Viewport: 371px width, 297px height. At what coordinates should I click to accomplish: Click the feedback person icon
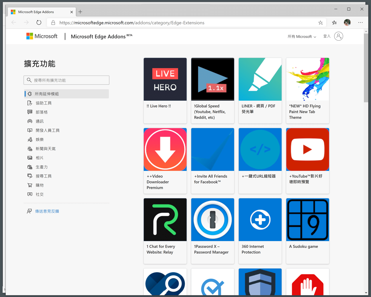tap(29, 211)
